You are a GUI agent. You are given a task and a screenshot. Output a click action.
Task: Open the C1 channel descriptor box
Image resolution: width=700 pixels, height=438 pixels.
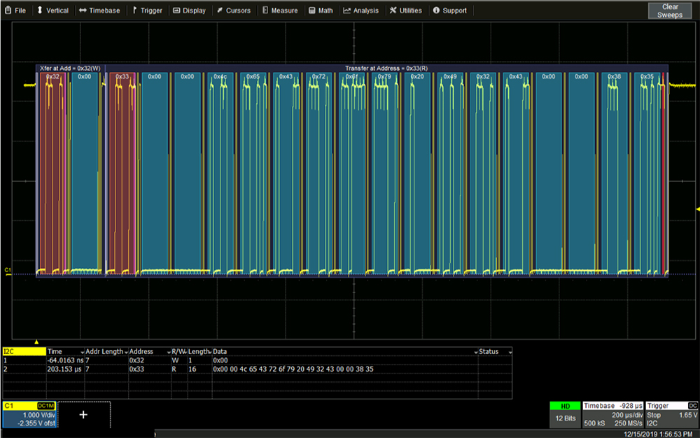[x=29, y=414]
